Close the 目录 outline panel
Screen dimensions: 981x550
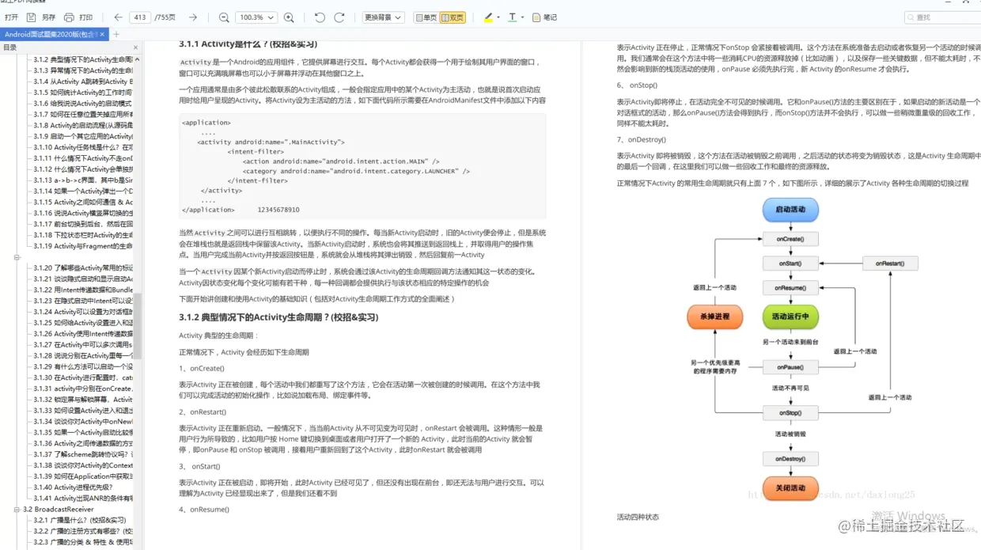[136, 47]
